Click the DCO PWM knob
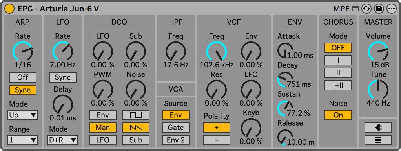 click(x=102, y=90)
